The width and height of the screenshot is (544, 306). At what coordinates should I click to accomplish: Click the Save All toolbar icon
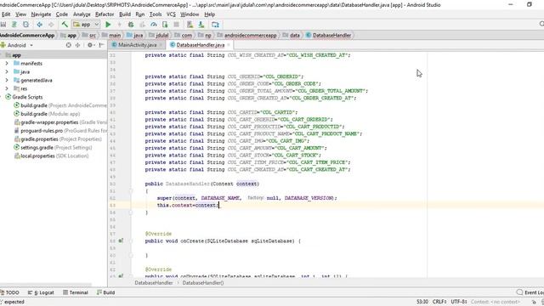pos(3,25)
